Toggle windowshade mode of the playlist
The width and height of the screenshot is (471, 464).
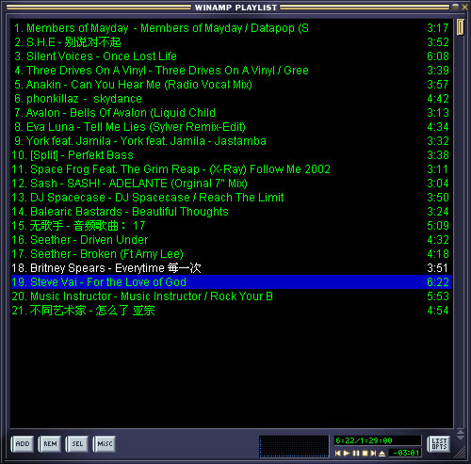[456, 7]
